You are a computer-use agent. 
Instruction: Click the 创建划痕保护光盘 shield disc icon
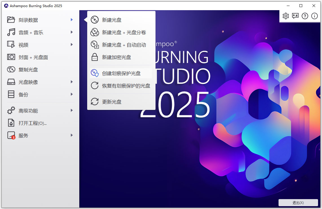94,73
